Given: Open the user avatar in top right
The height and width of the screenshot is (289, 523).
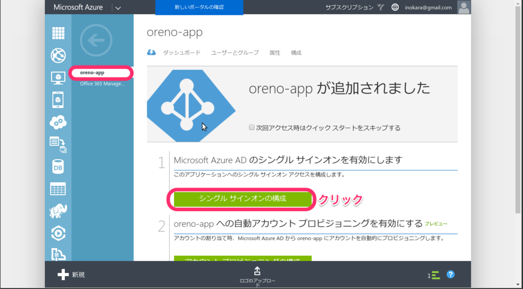Looking at the screenshot, I should coord(464,7).
